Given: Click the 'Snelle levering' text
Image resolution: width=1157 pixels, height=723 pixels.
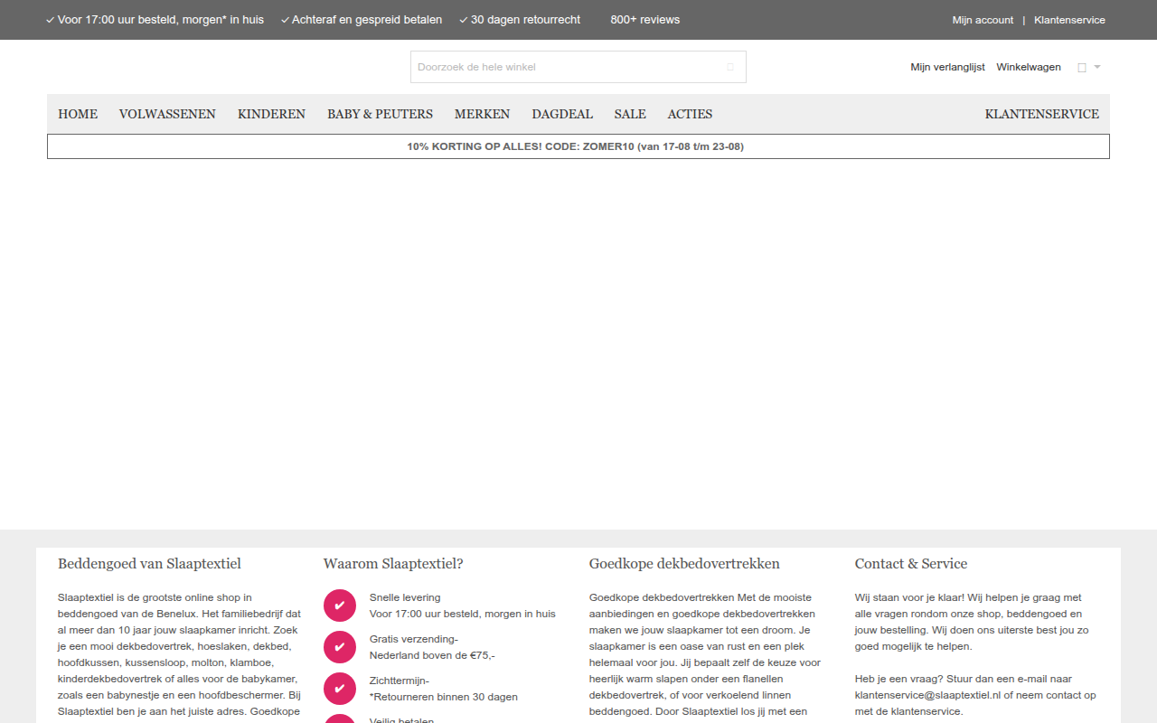Looking at the screenshot, I should point(405,597).
